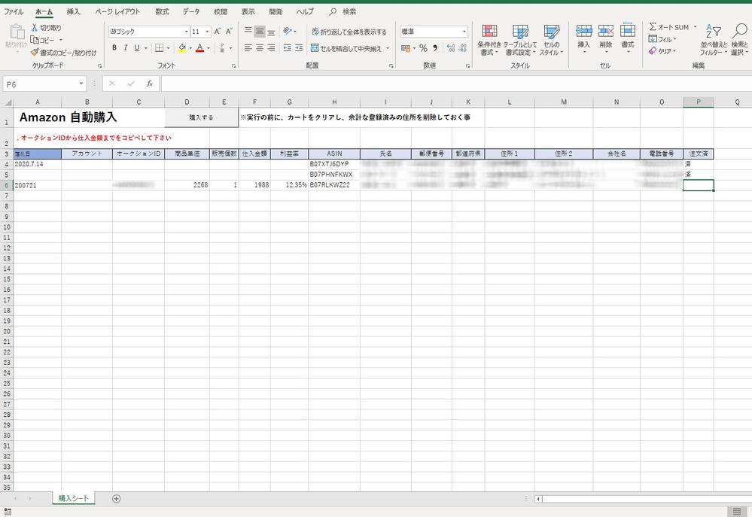Image resolution: width=752 pixels, height=517 pixels.
Task: Center text horizontally
Action: [260, 48]
